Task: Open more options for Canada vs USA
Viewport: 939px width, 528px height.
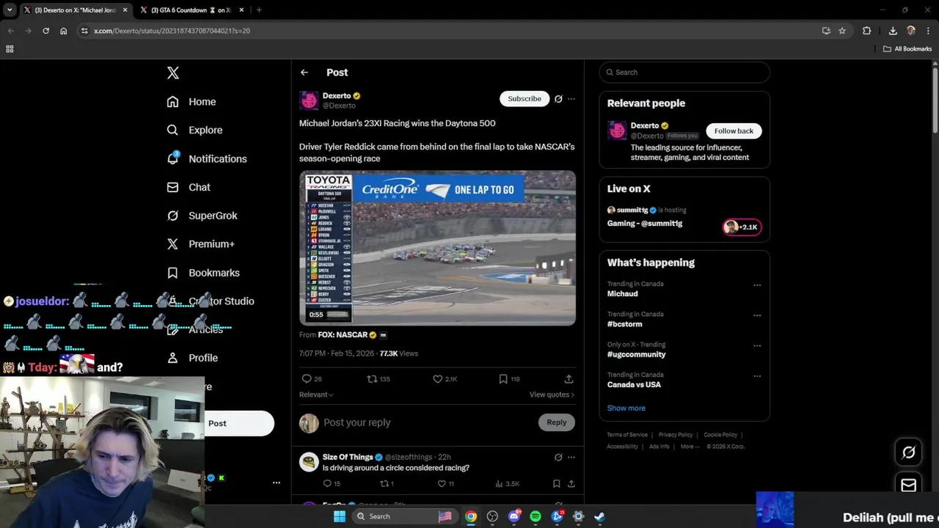Action: tap(757, 376)
